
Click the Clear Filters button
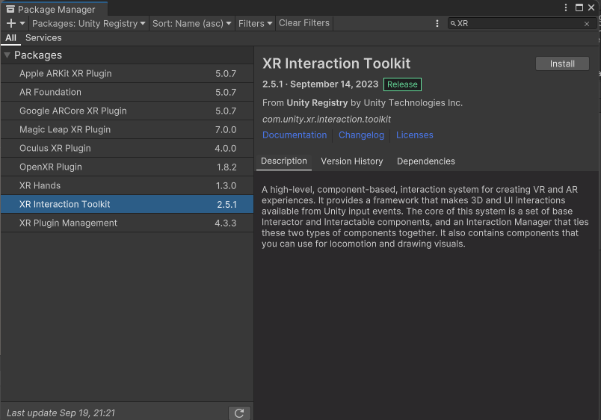click(304, 23)
